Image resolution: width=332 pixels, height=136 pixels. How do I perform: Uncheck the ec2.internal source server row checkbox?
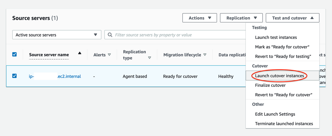(15, 76)
